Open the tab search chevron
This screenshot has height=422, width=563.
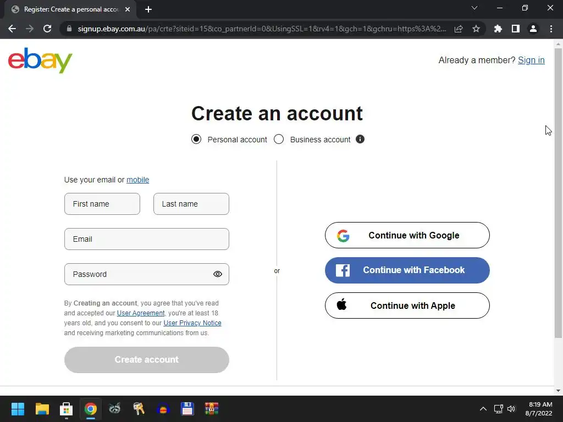(474, 8)
